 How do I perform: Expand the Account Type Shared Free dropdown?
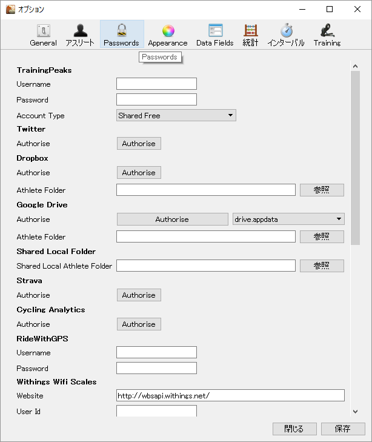(x=176, y=116)
